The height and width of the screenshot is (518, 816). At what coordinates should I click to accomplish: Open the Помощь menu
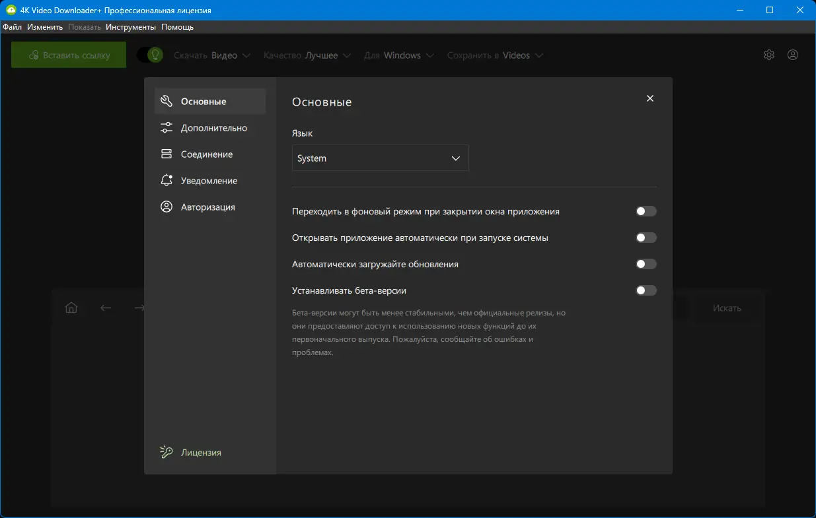(x=178, y=27)
